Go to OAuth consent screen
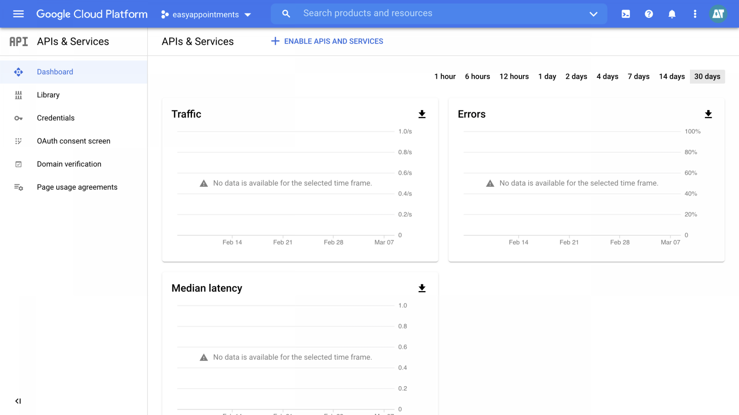This screenshot has width=739, height=415. coord(74,141)
